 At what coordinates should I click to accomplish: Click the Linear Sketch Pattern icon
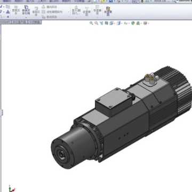43,12
